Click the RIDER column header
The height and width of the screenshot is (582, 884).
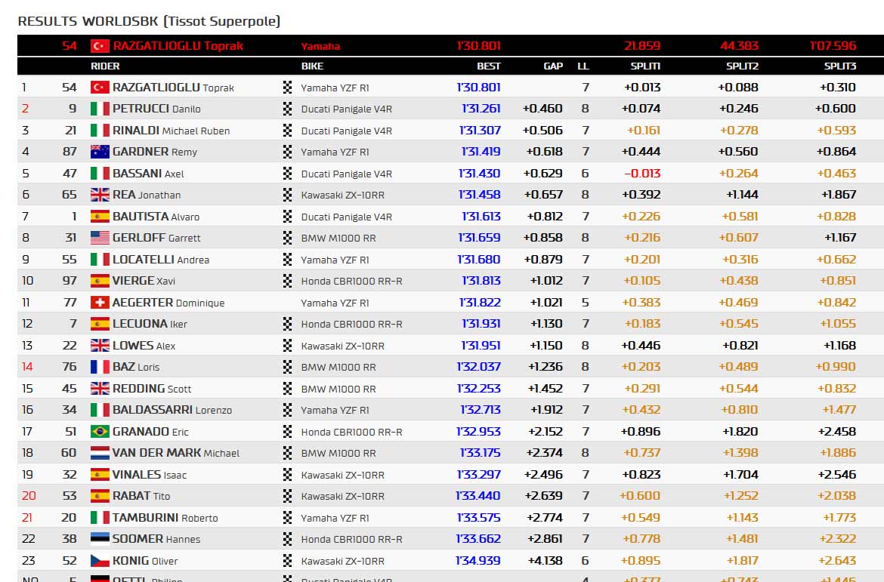(x=105, y=66)
